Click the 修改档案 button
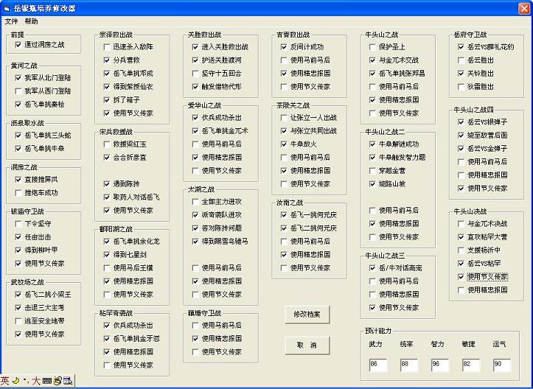Image resolution: width=533 pixels, height=389 pixels. [x=307, y=315]
